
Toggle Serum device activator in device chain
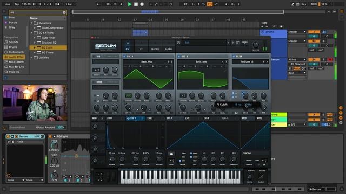8,136
